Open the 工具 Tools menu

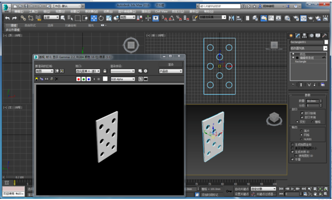(x=34, y=12)
